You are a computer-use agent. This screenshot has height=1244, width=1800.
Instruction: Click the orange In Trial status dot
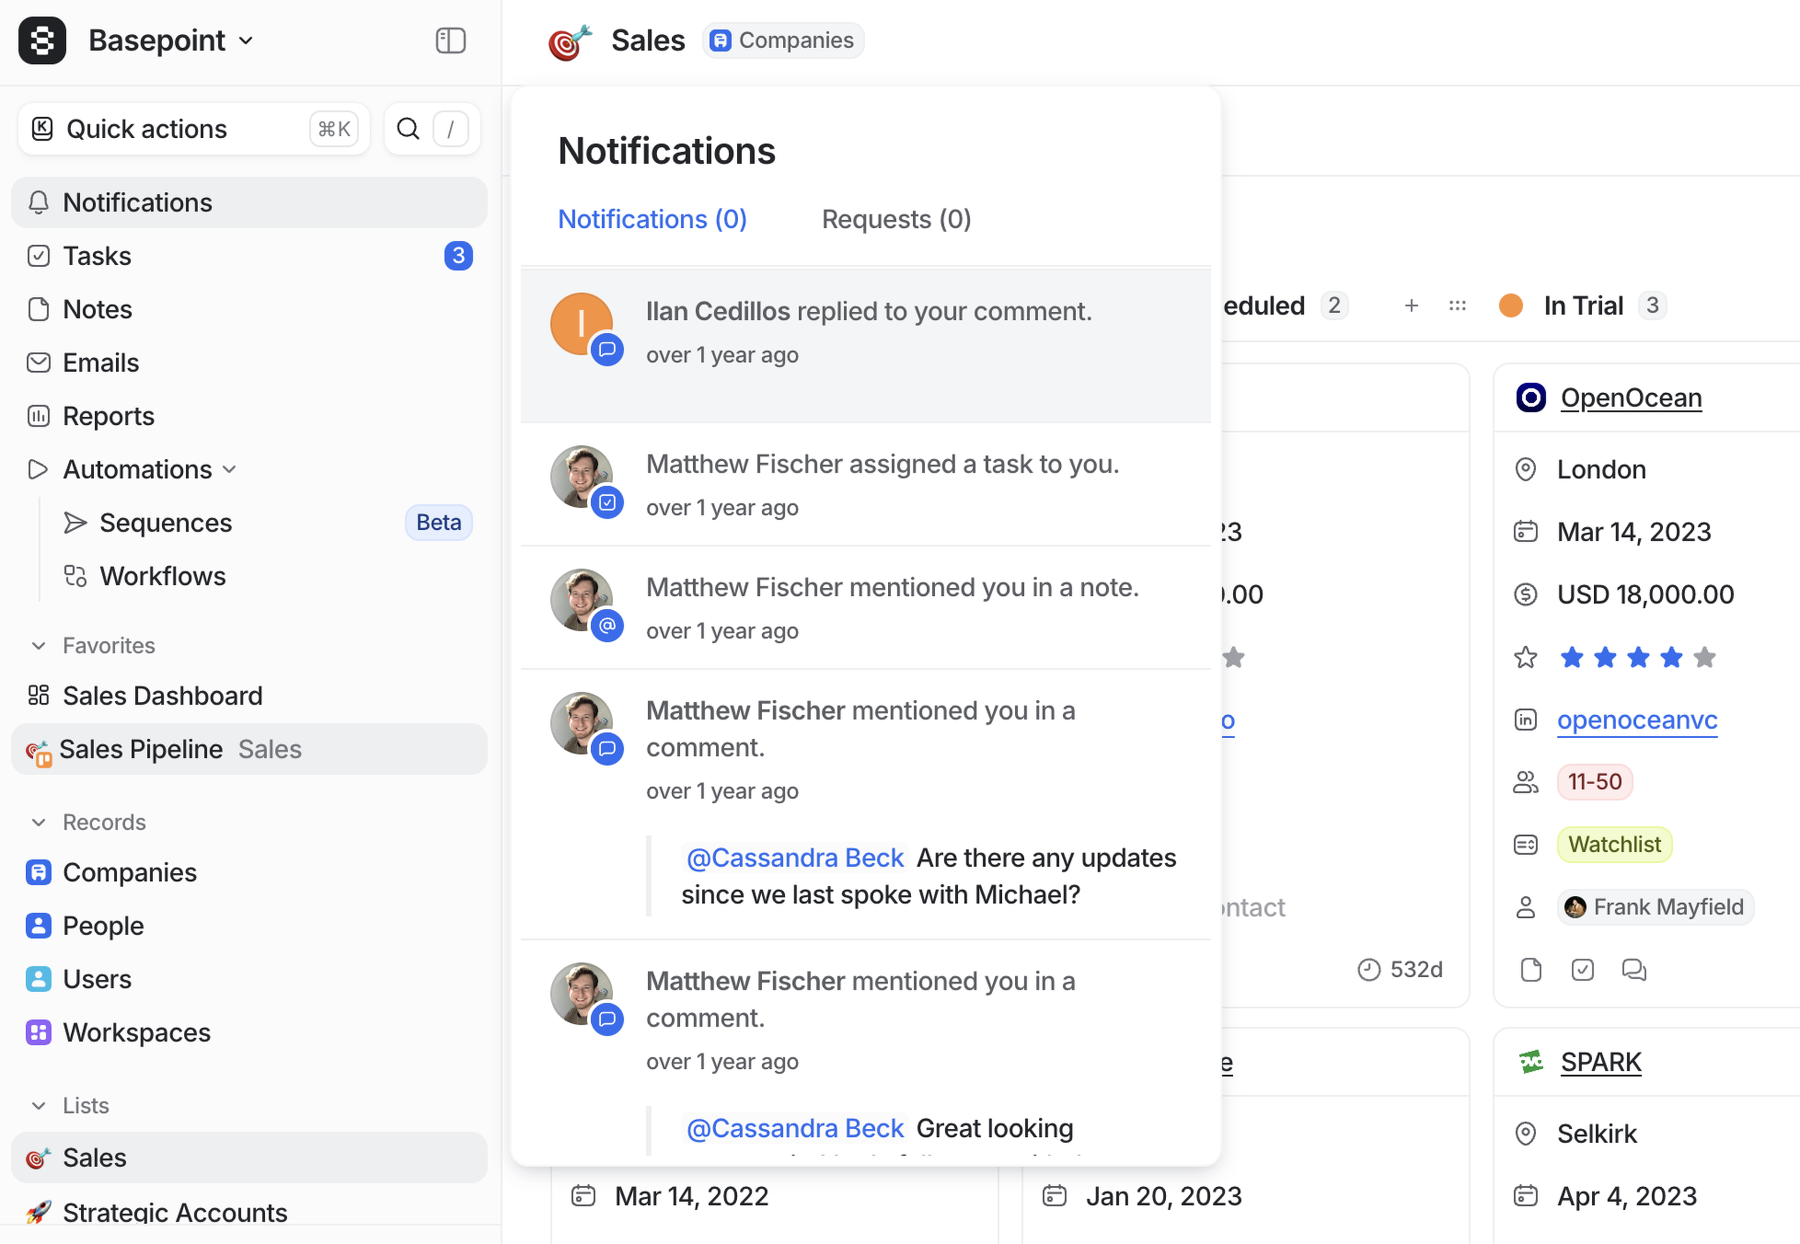tap(1510, 306)
